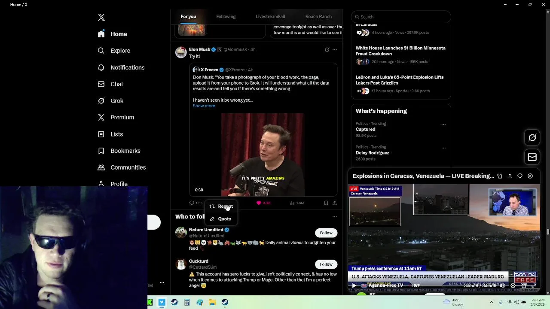Open Notifications in the sidebar
The height and width of the screenshot is (309, 550).
(x=121, y=67)
